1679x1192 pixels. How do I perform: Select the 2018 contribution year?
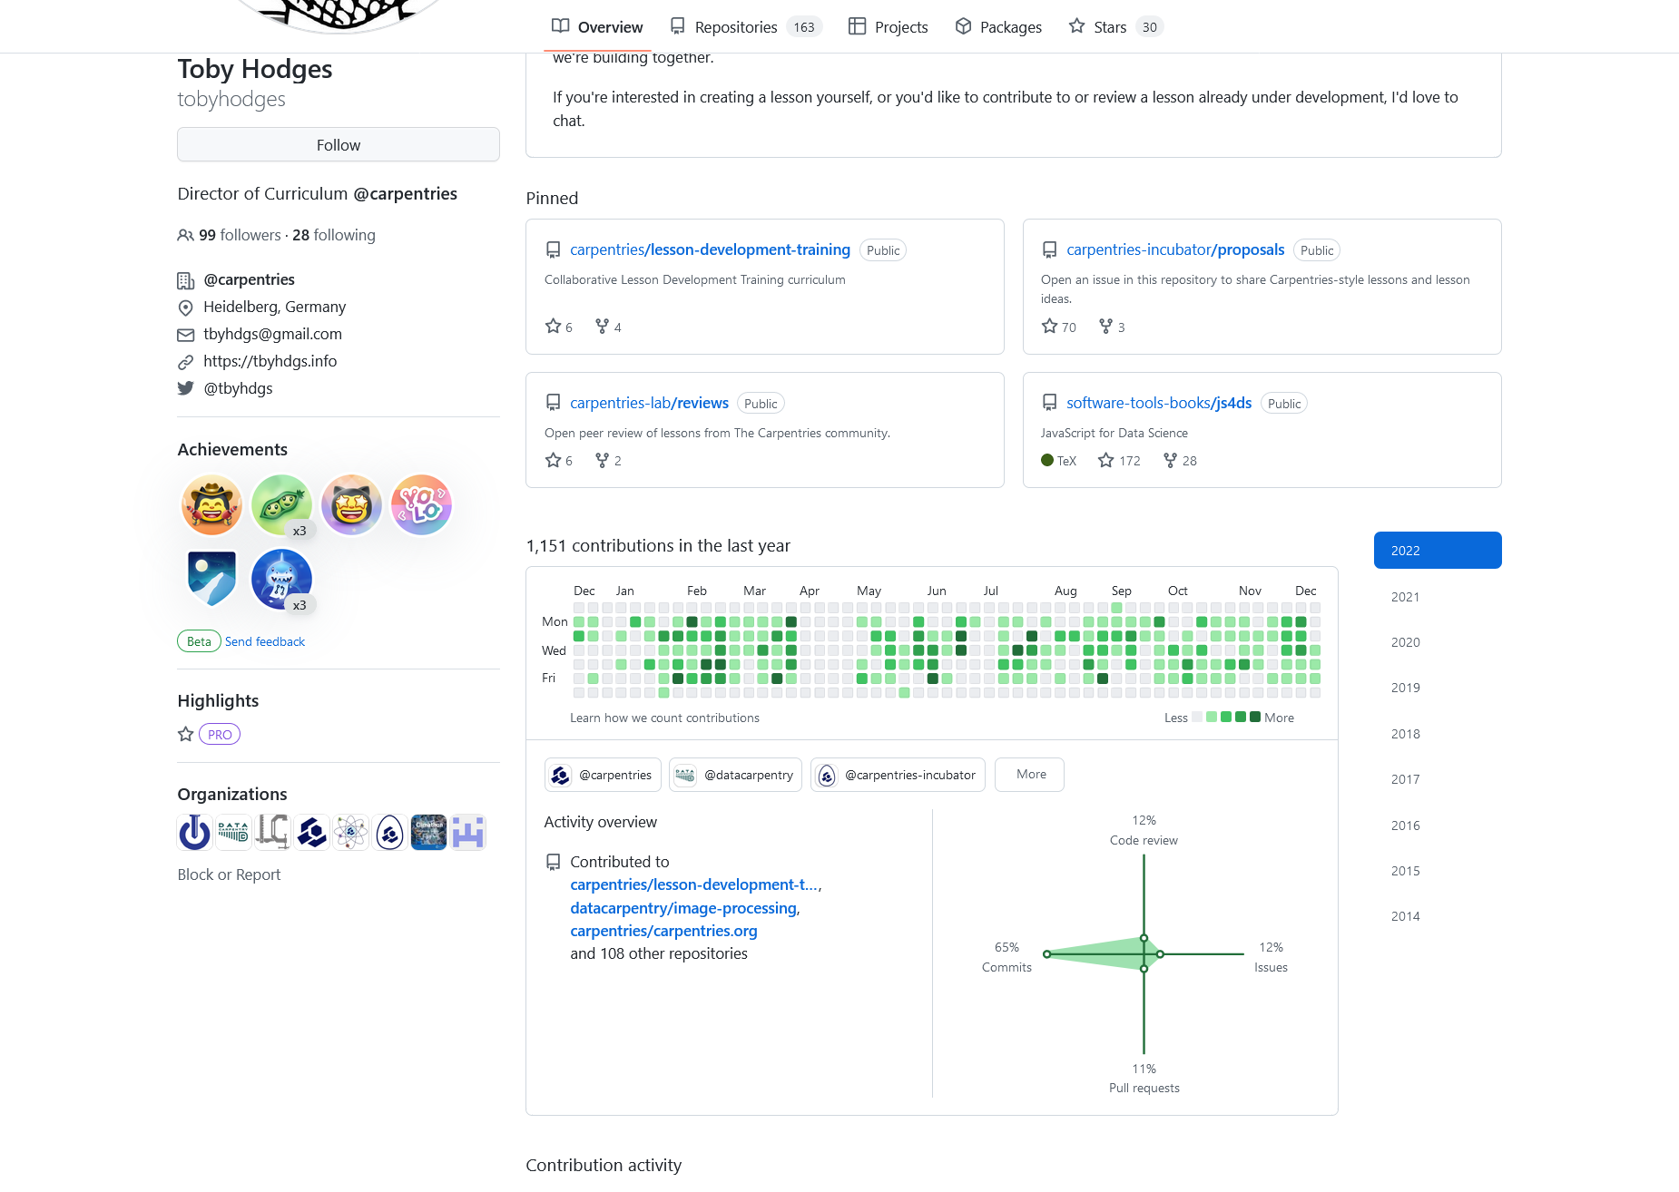(x=1438, y=734)
